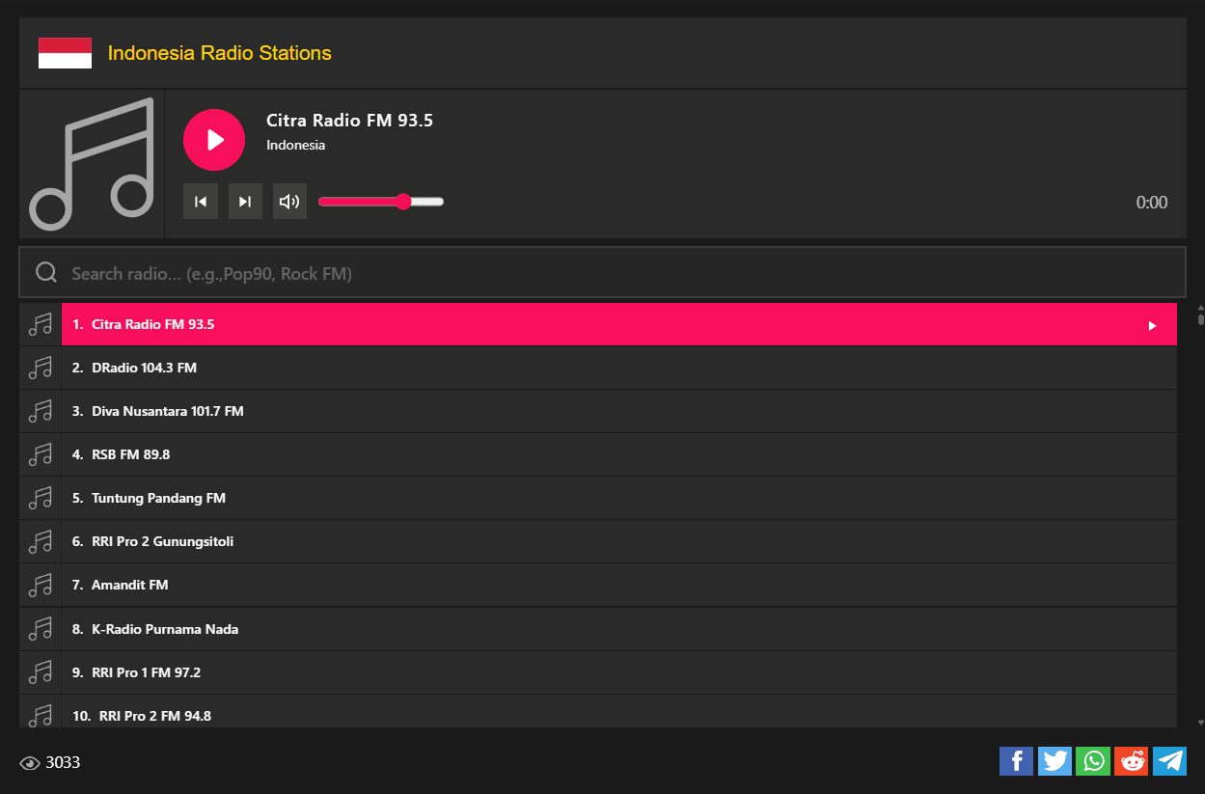Share via Telegram icon

[1169, 761]
